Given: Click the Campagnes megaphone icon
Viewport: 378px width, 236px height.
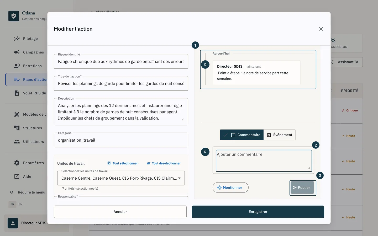Looking at the screenshot, I should (x=17, y=52).
